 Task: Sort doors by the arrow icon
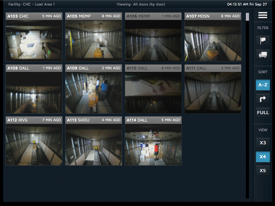(263, 99)
